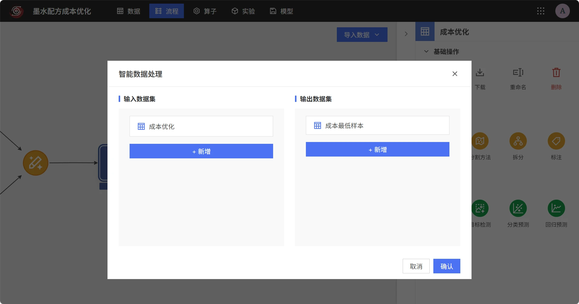Close the 智能数据处理 dialog

[x=455, y=74]
